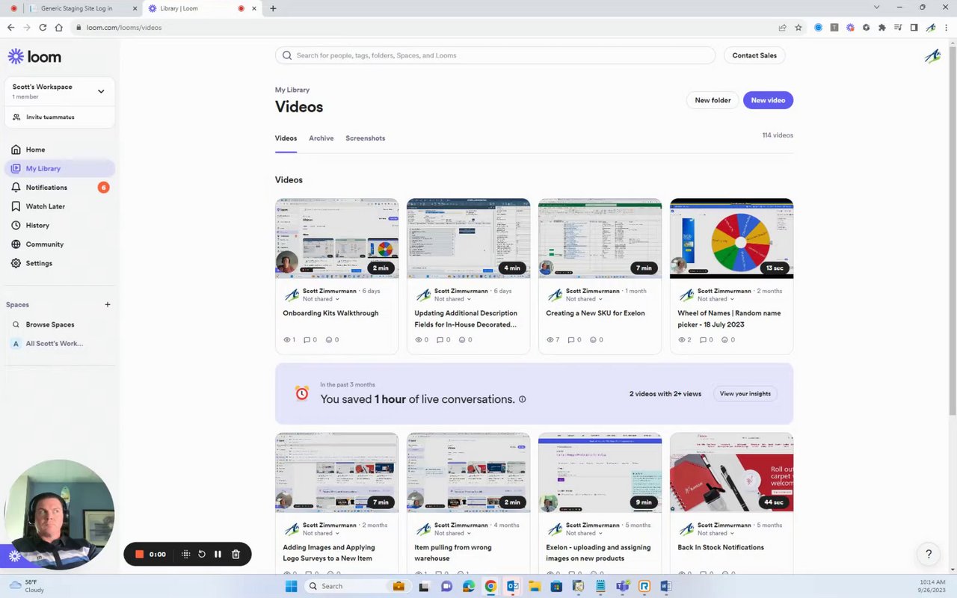Open the Wheel of Names video thumbnail
The height and width of the screenshot is (598, 957).
[x=731, y=238]
